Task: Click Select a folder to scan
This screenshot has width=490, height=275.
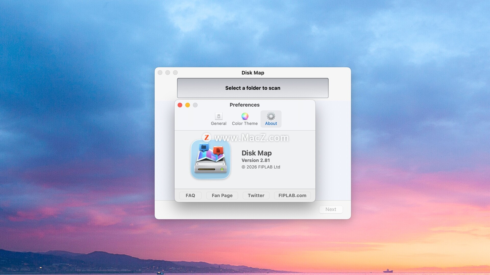Action: tap(253, 88)
